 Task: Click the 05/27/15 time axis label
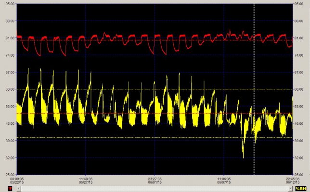[x=86, y=182]
